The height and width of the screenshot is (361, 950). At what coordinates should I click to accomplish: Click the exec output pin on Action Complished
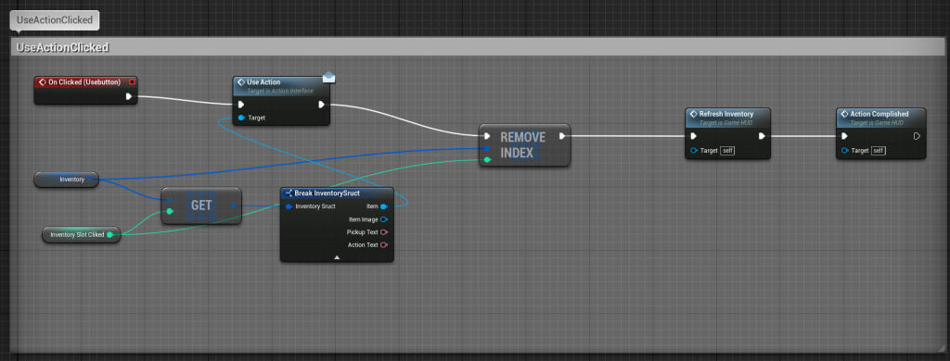pyautogui.click(x=917, y=136)
